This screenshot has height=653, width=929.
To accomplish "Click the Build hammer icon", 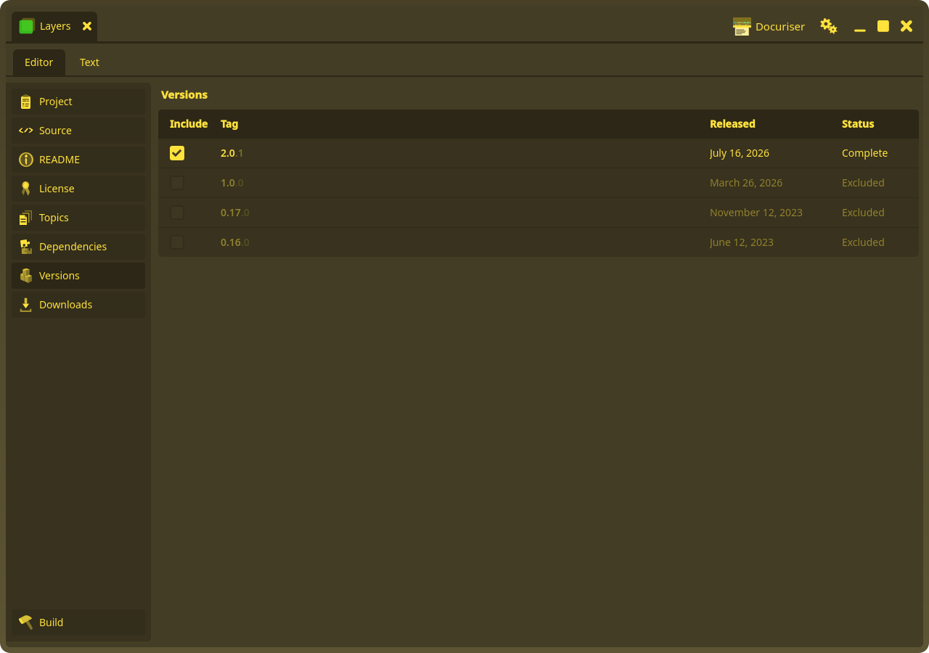I will click(26, 623).
